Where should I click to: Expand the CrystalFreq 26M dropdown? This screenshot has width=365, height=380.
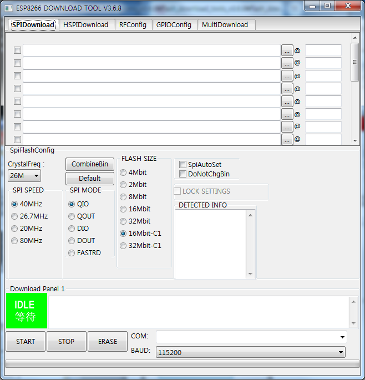tap(24, 175)
